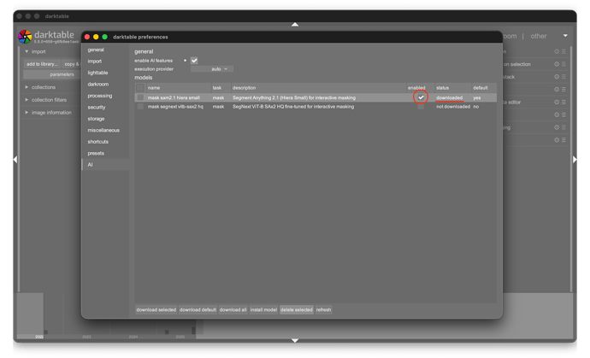Open the import preferences tab

pyautogui.click(x=94, y=61)
